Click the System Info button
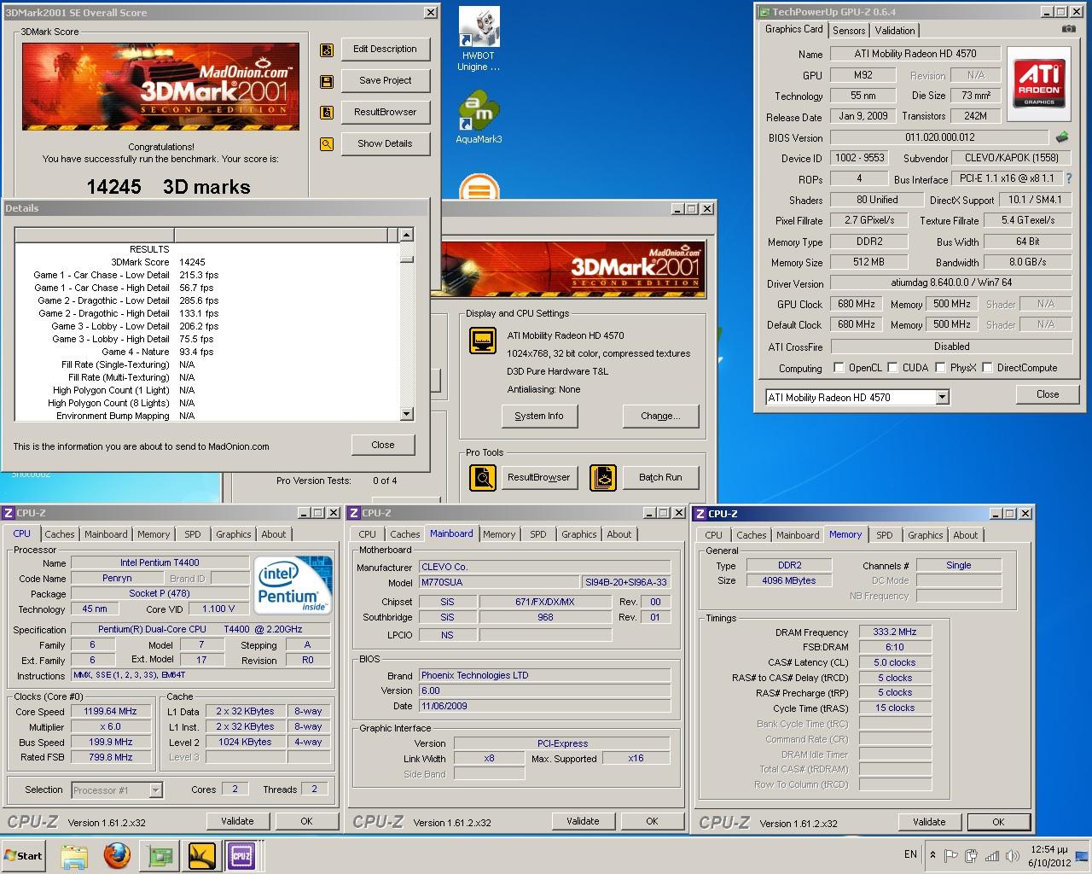Screen dimensions: 1092x874 coord(539,417)
